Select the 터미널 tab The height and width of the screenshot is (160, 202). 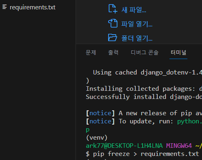coord(178,53)
